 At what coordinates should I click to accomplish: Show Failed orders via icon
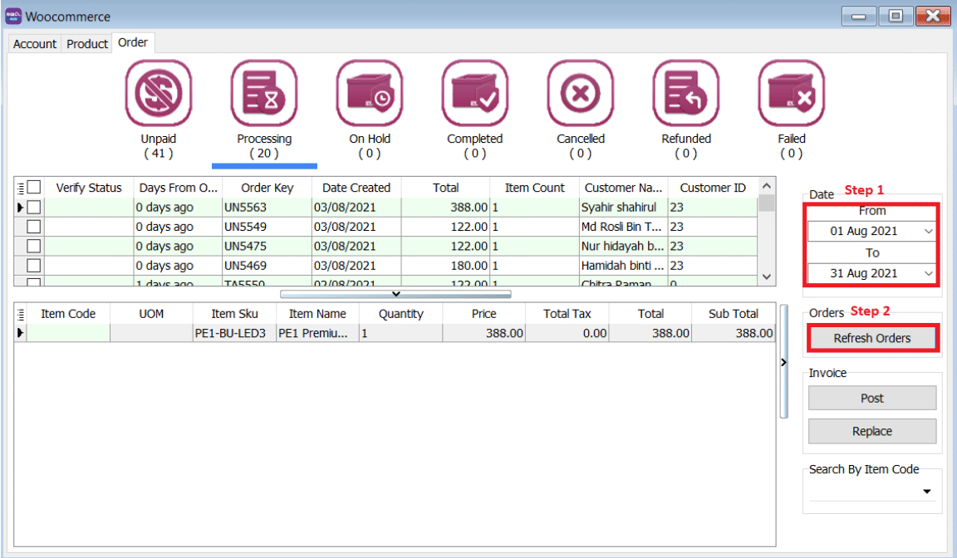pos(791,93)
